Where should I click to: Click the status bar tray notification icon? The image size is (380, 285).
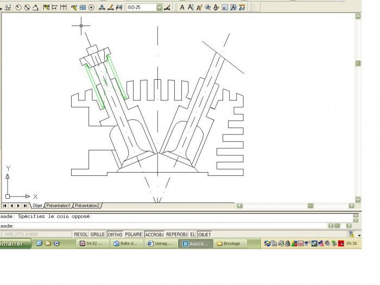[x=351, y=235]
